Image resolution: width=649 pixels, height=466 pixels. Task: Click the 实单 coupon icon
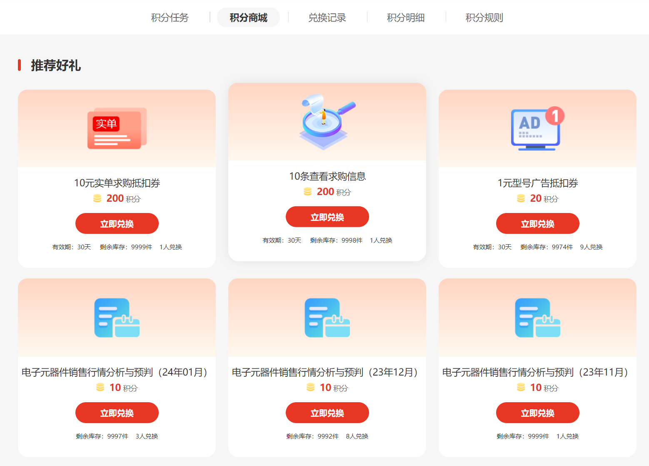click(117, 128)
